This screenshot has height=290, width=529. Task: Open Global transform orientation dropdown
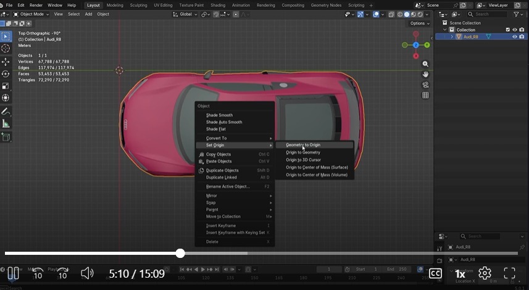click(185, 15)
